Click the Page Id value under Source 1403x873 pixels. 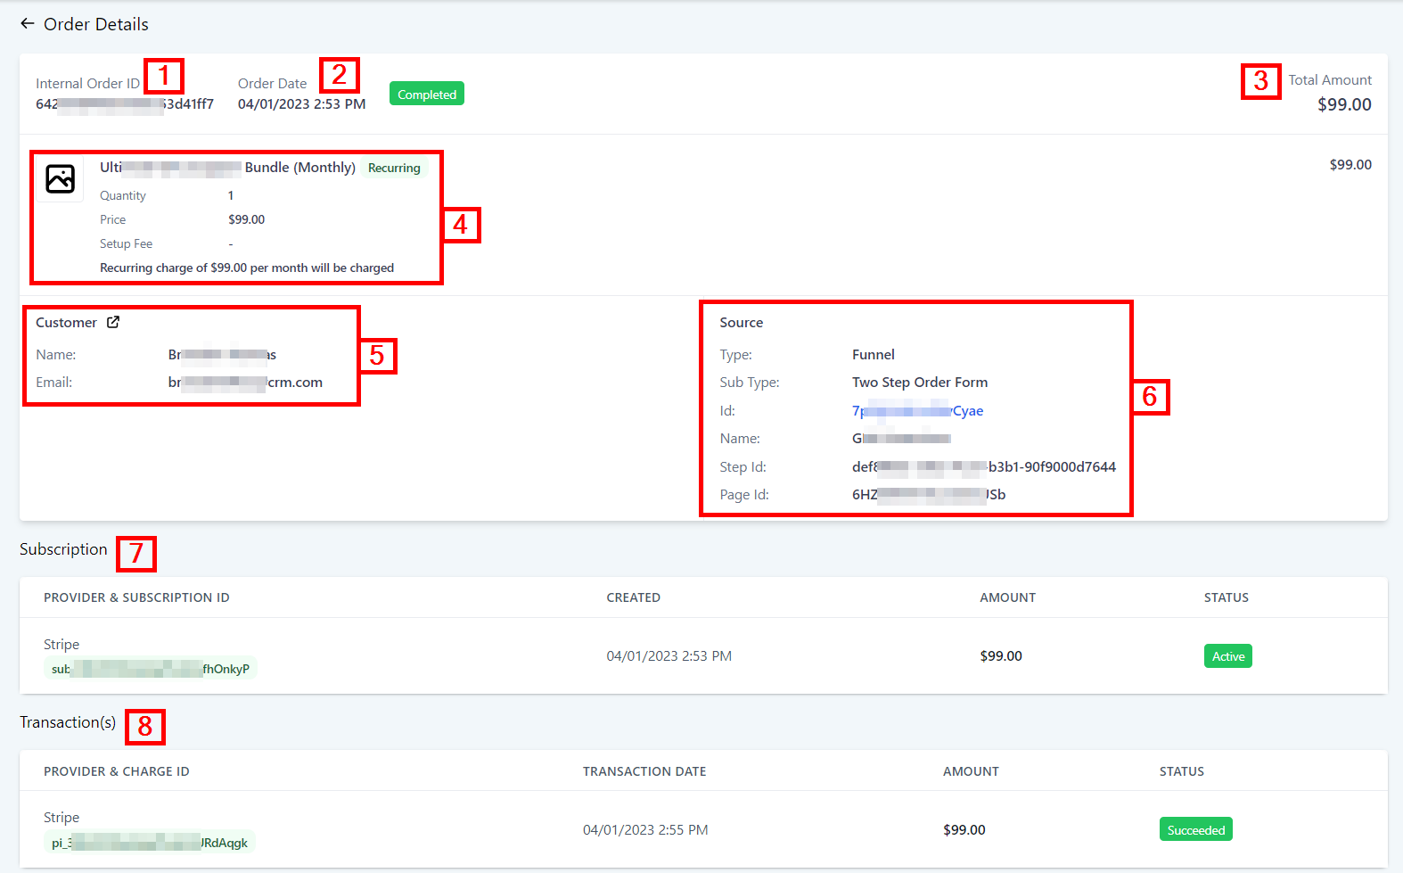coord(928,495)
